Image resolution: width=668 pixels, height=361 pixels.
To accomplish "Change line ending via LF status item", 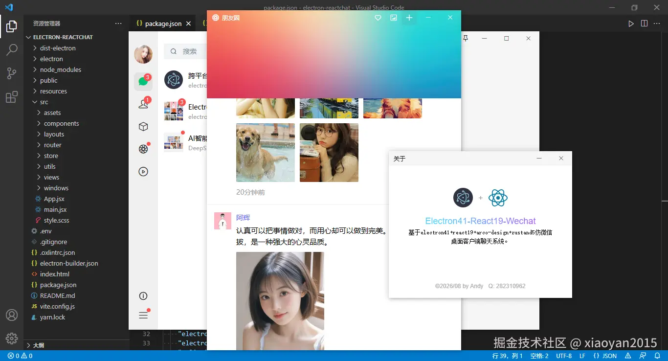I will (582, 356).
